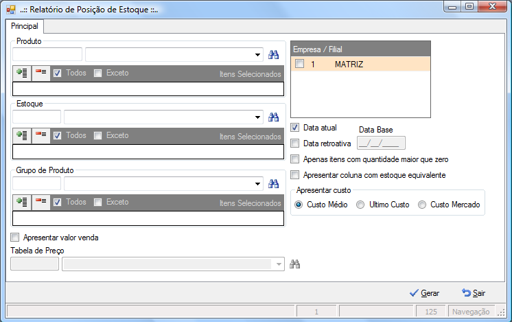Viewport: 512px width, 322px height.
Task: Uncheck the Data atual checkbox
Action: (x=295, y=128)
